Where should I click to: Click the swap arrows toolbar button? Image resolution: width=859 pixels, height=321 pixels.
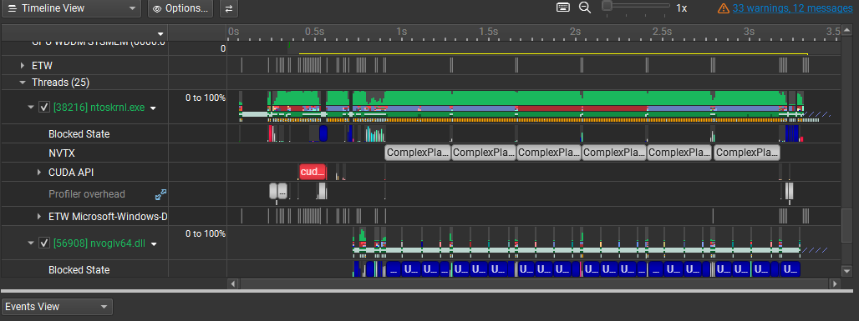pyautogui.click(x=229, y=8)
